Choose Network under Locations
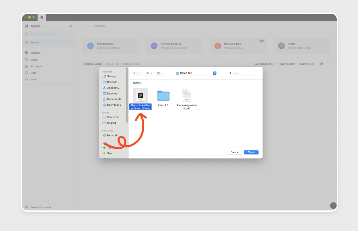This screenshot has height=231, width=358. point(112,135)
